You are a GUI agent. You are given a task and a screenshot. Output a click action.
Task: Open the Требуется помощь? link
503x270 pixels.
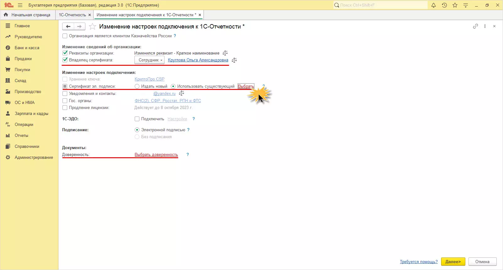[419, 262]
